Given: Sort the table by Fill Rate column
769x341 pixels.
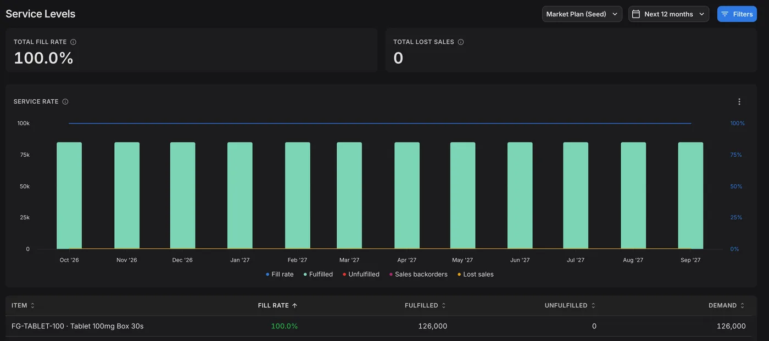Looking at the screenshot, I should click(277, 305).
